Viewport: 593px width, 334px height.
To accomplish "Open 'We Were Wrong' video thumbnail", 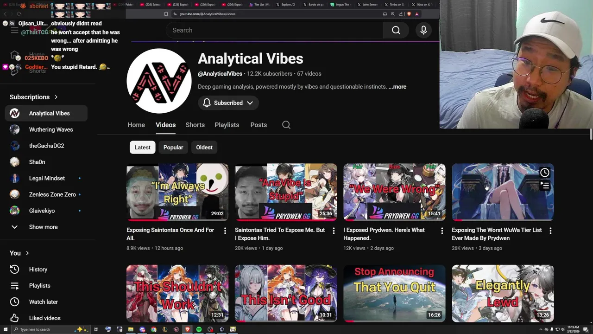I will click(x=394, y=192).
